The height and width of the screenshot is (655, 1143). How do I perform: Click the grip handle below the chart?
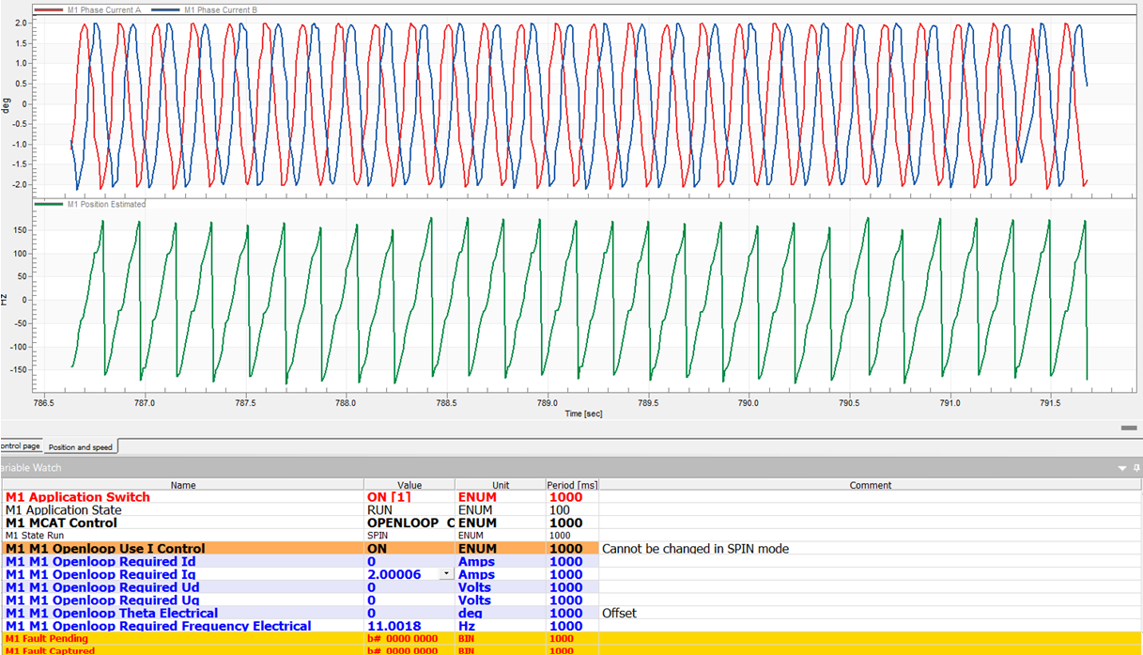coord(1129,428)
